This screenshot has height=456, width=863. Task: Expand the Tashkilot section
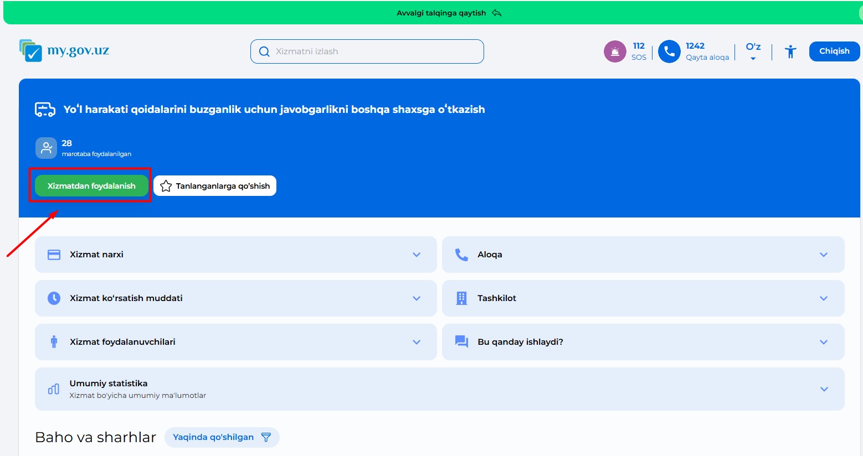coord(823,298)
